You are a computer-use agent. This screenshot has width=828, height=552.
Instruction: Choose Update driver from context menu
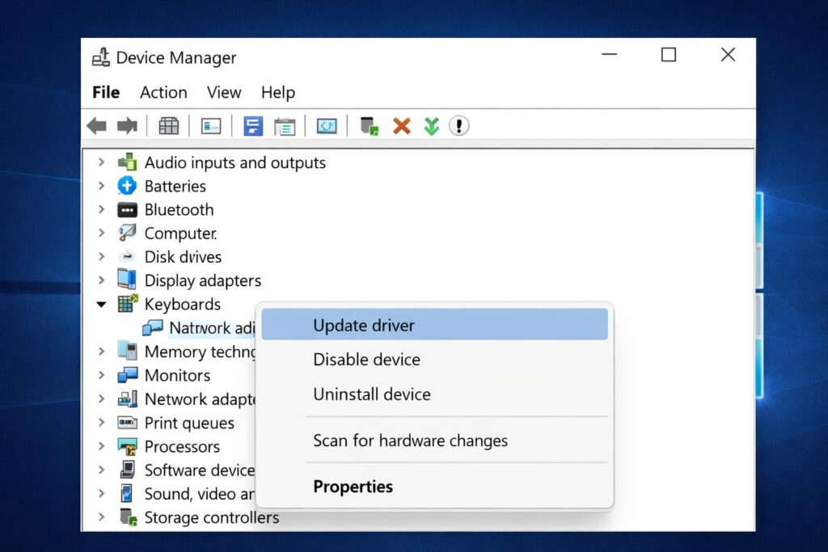click(x=364, y=325)
